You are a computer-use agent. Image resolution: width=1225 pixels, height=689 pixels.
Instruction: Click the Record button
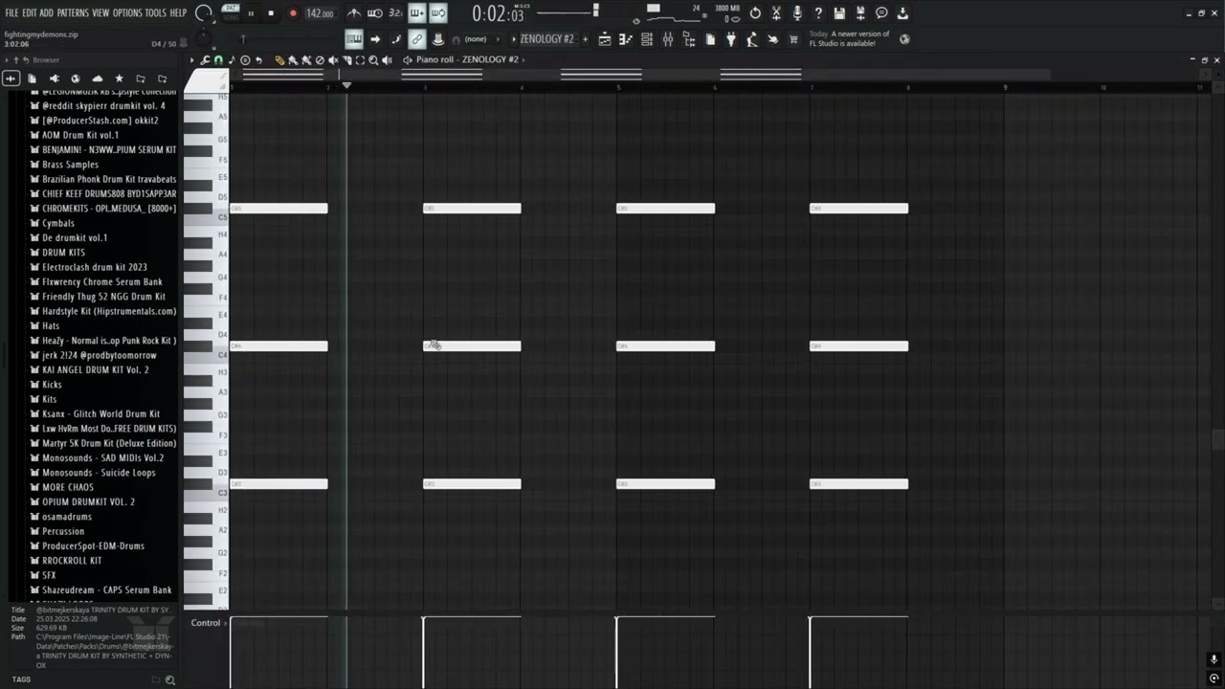point(293,13)
